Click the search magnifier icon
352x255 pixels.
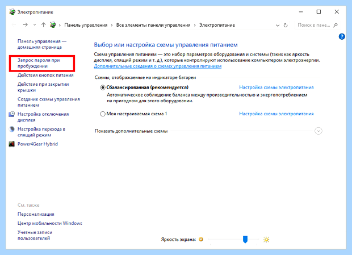[336, 25]
